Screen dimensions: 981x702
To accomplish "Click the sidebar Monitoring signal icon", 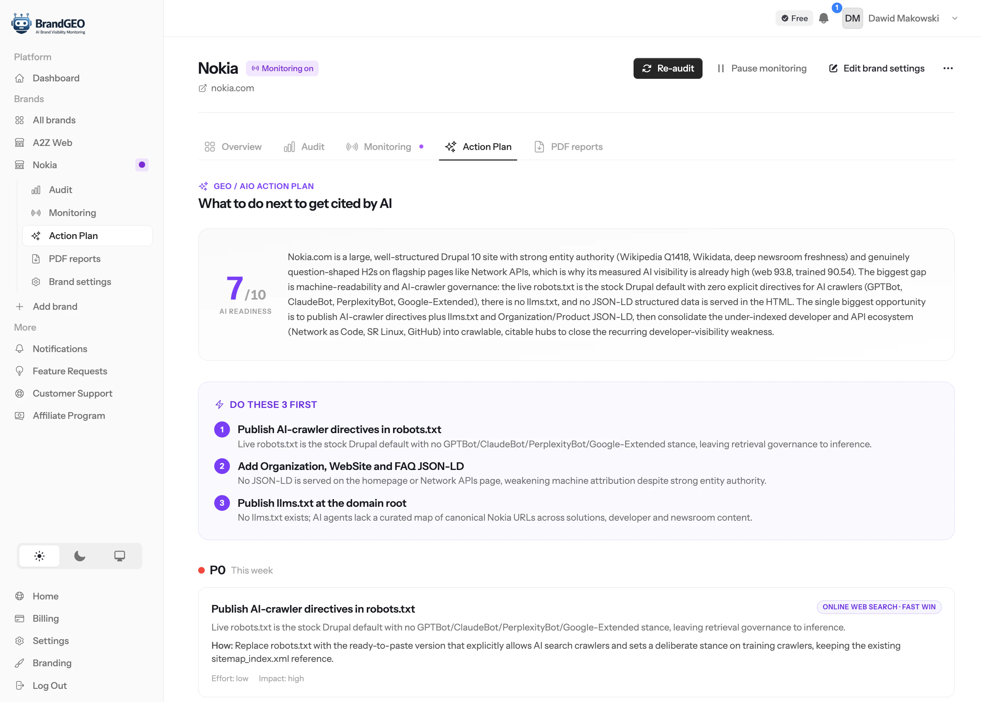I will (36, 213).
